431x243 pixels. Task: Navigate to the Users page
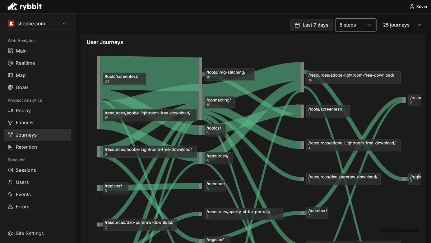pyautogui.click(x=22, y=182)
